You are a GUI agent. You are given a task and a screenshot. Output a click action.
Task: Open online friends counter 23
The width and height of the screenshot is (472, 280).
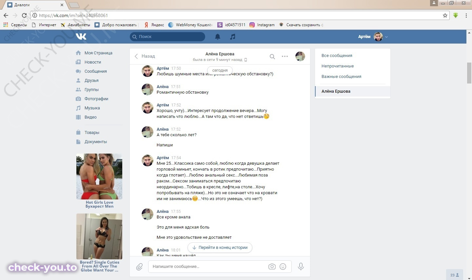455,275
